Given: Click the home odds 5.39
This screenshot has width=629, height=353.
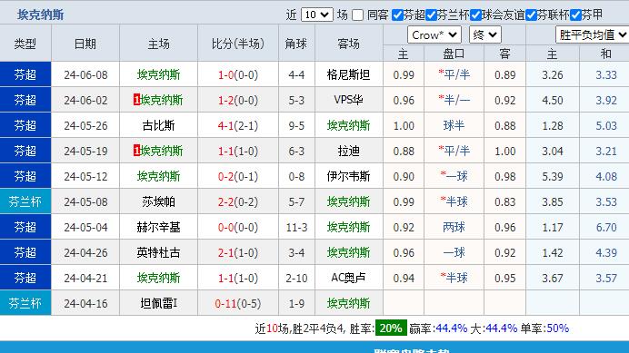Looking at the screenshot, I should 553,176.
